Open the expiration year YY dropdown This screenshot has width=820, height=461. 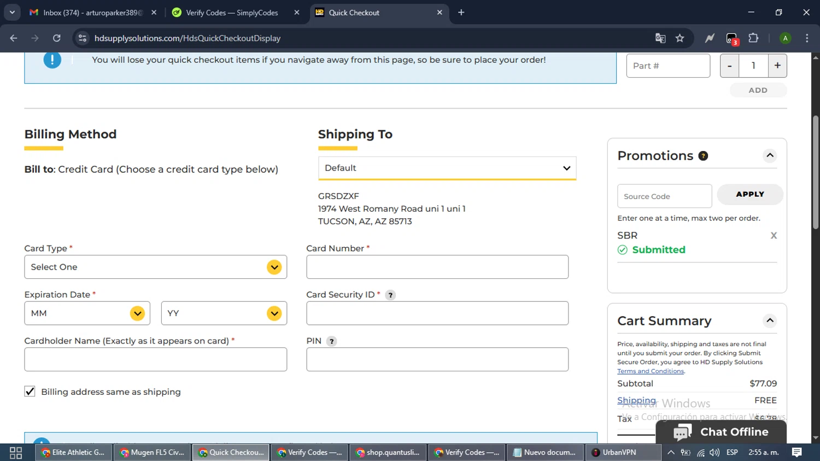224,313
